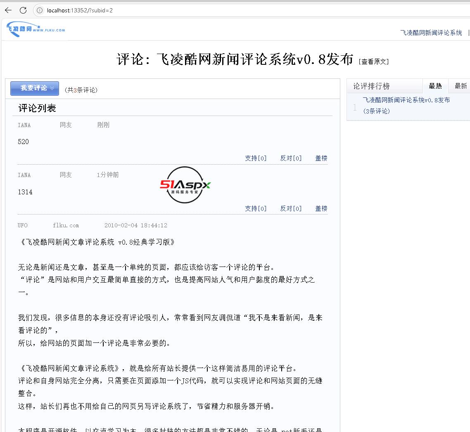Viewport: 470px width, 432px height.
Task: Switch to the 最热 ranking tab
Action: click(x=435, y=86)
